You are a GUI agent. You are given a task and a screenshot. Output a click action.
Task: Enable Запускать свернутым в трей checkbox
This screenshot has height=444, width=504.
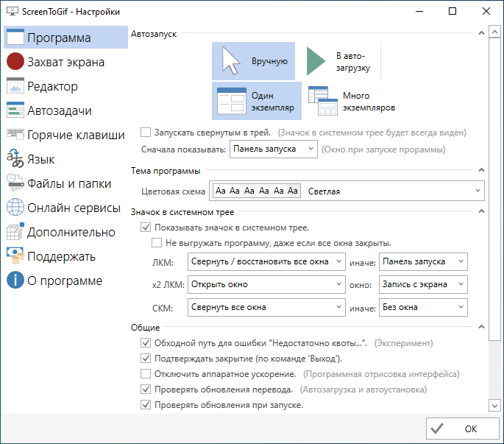click(146, 133)
